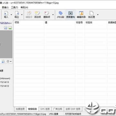The width and height of the screenshot is (116, 116).
Task: Click the grey image preview area
Action: click(6, 44)
